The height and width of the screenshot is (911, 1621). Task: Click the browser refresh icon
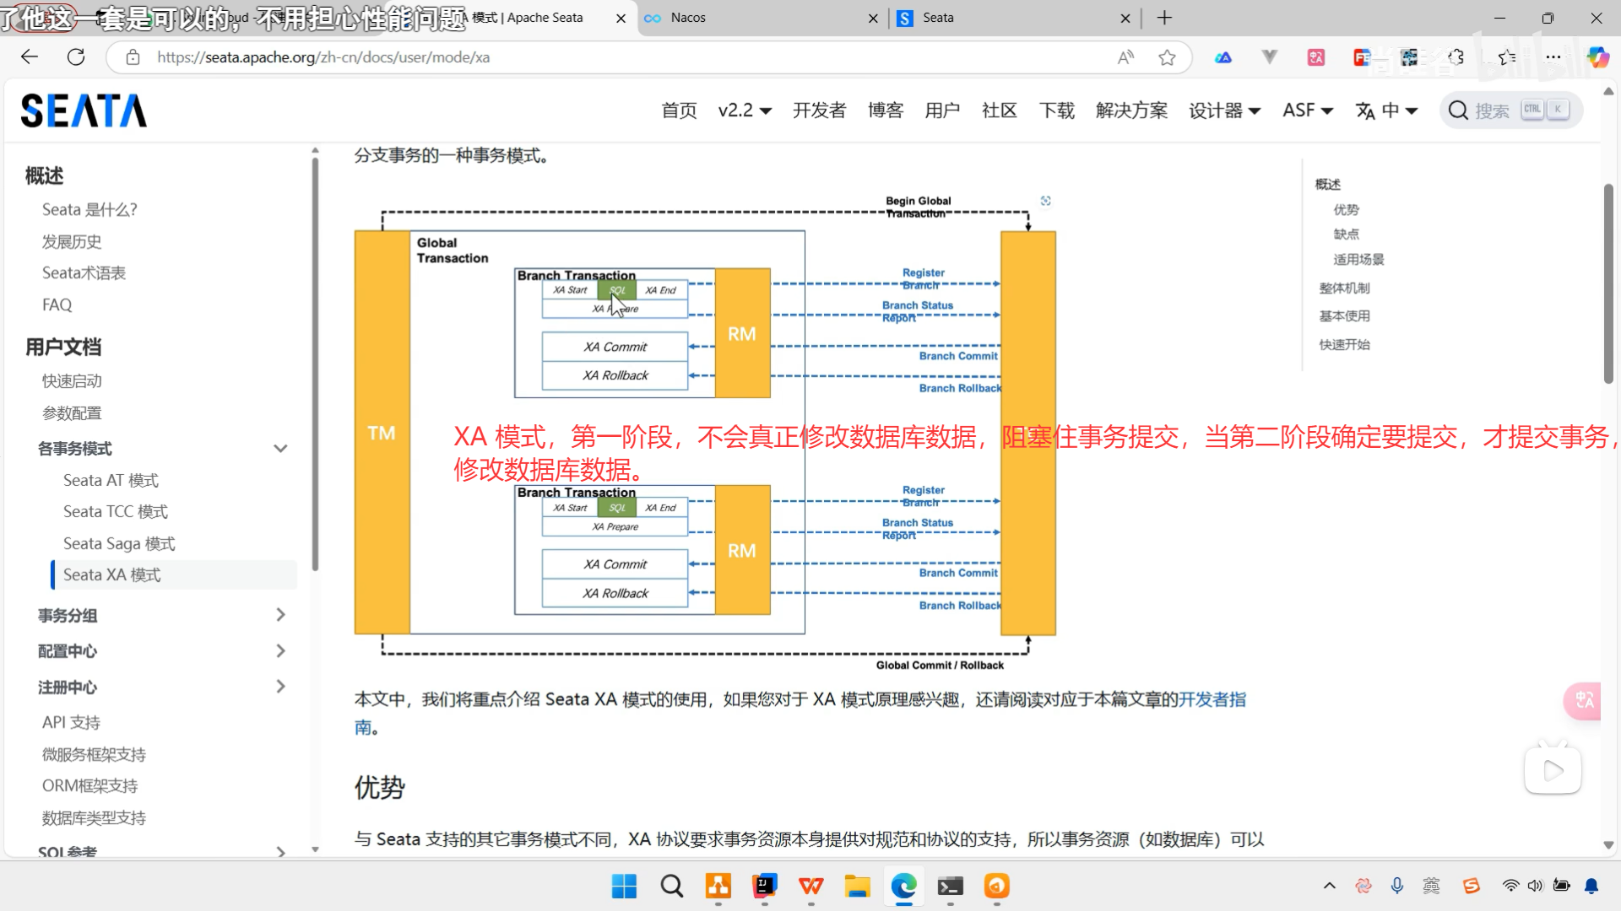[x=76, y=57]
